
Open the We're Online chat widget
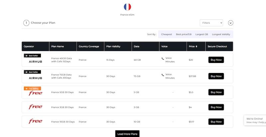point(255,120)
